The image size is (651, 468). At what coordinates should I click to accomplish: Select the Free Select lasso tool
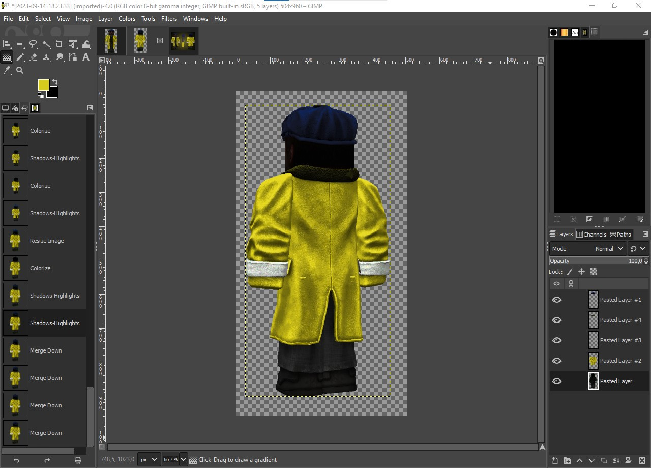tap(33, 44)
